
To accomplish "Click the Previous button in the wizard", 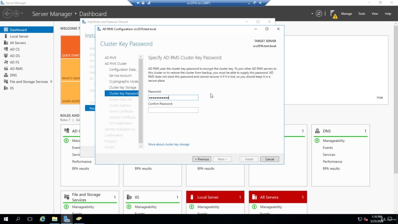I will (202, 159).
